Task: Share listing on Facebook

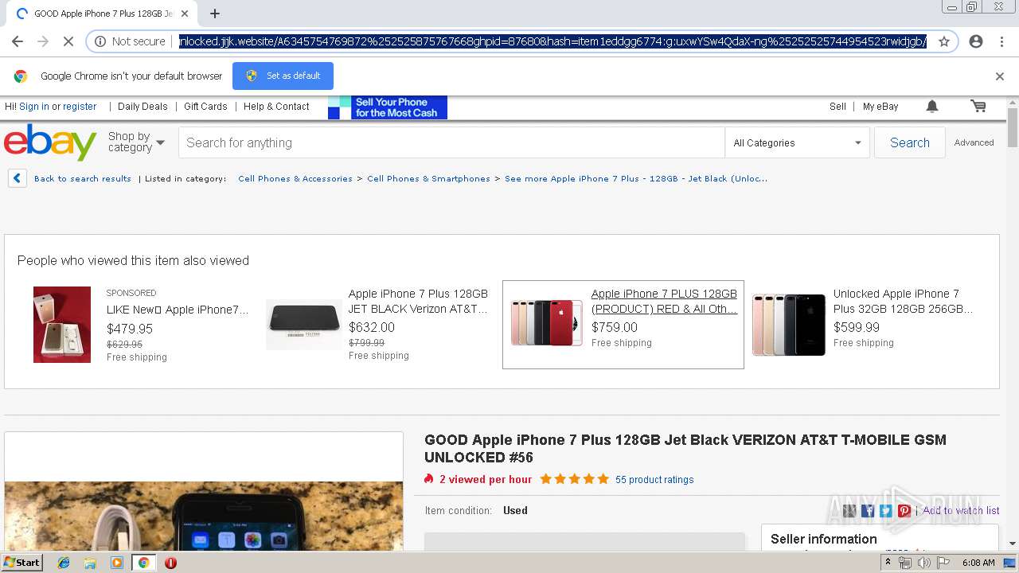Action: [x=868, y=511]
